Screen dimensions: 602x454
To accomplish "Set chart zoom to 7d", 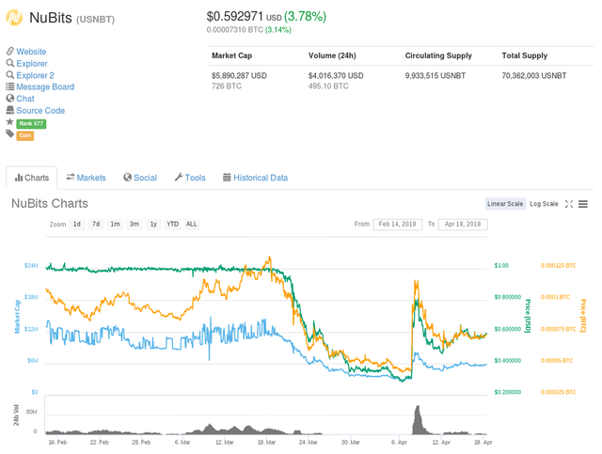I will click(x=96, y=224).
